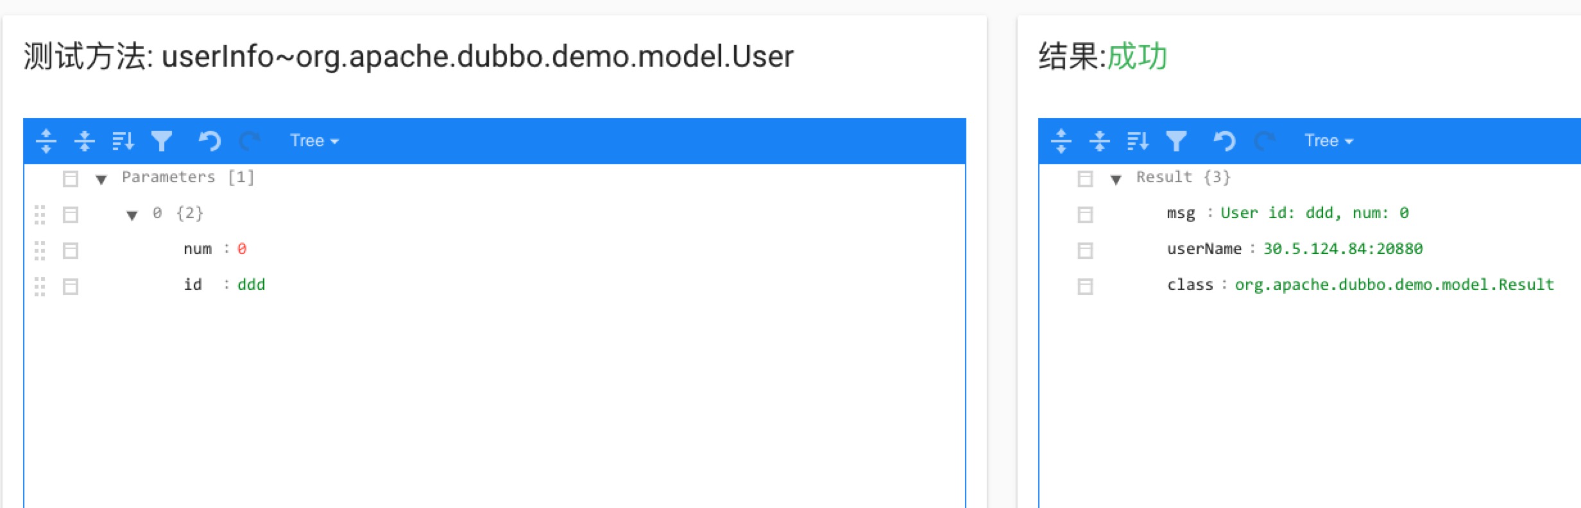
Task: Collapse all fields in Result editor
Action: 1099,140
